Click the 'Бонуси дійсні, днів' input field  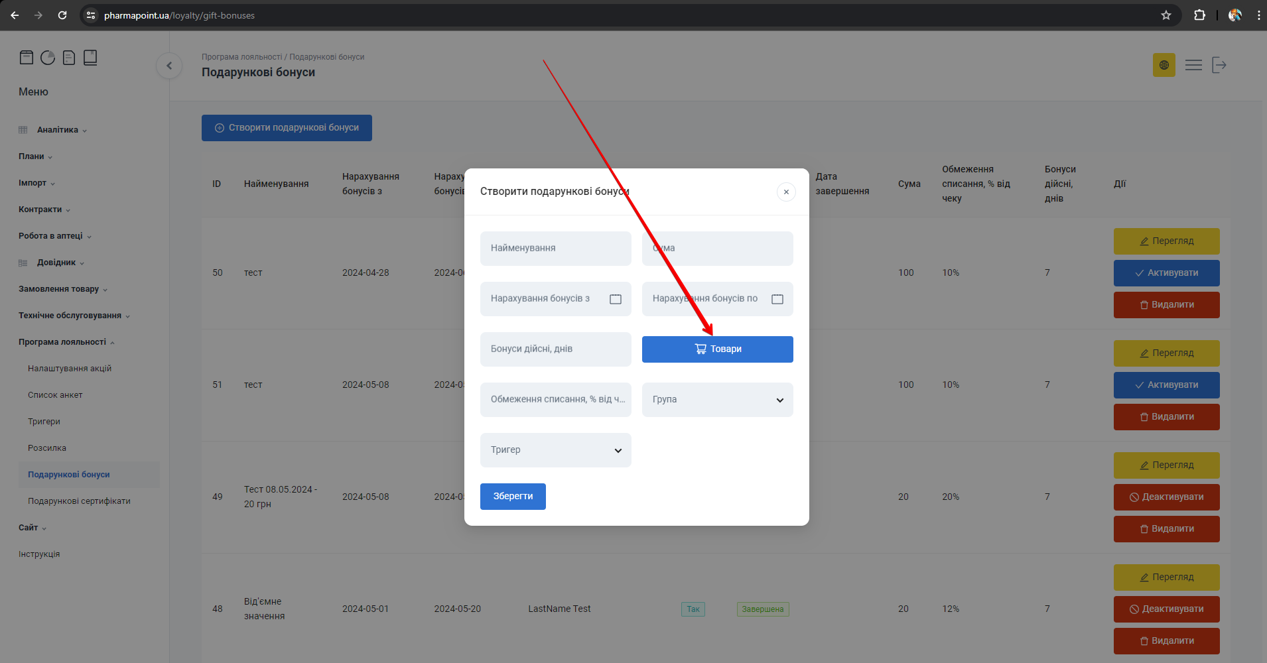pyautogui.click(x=555, y=349)
